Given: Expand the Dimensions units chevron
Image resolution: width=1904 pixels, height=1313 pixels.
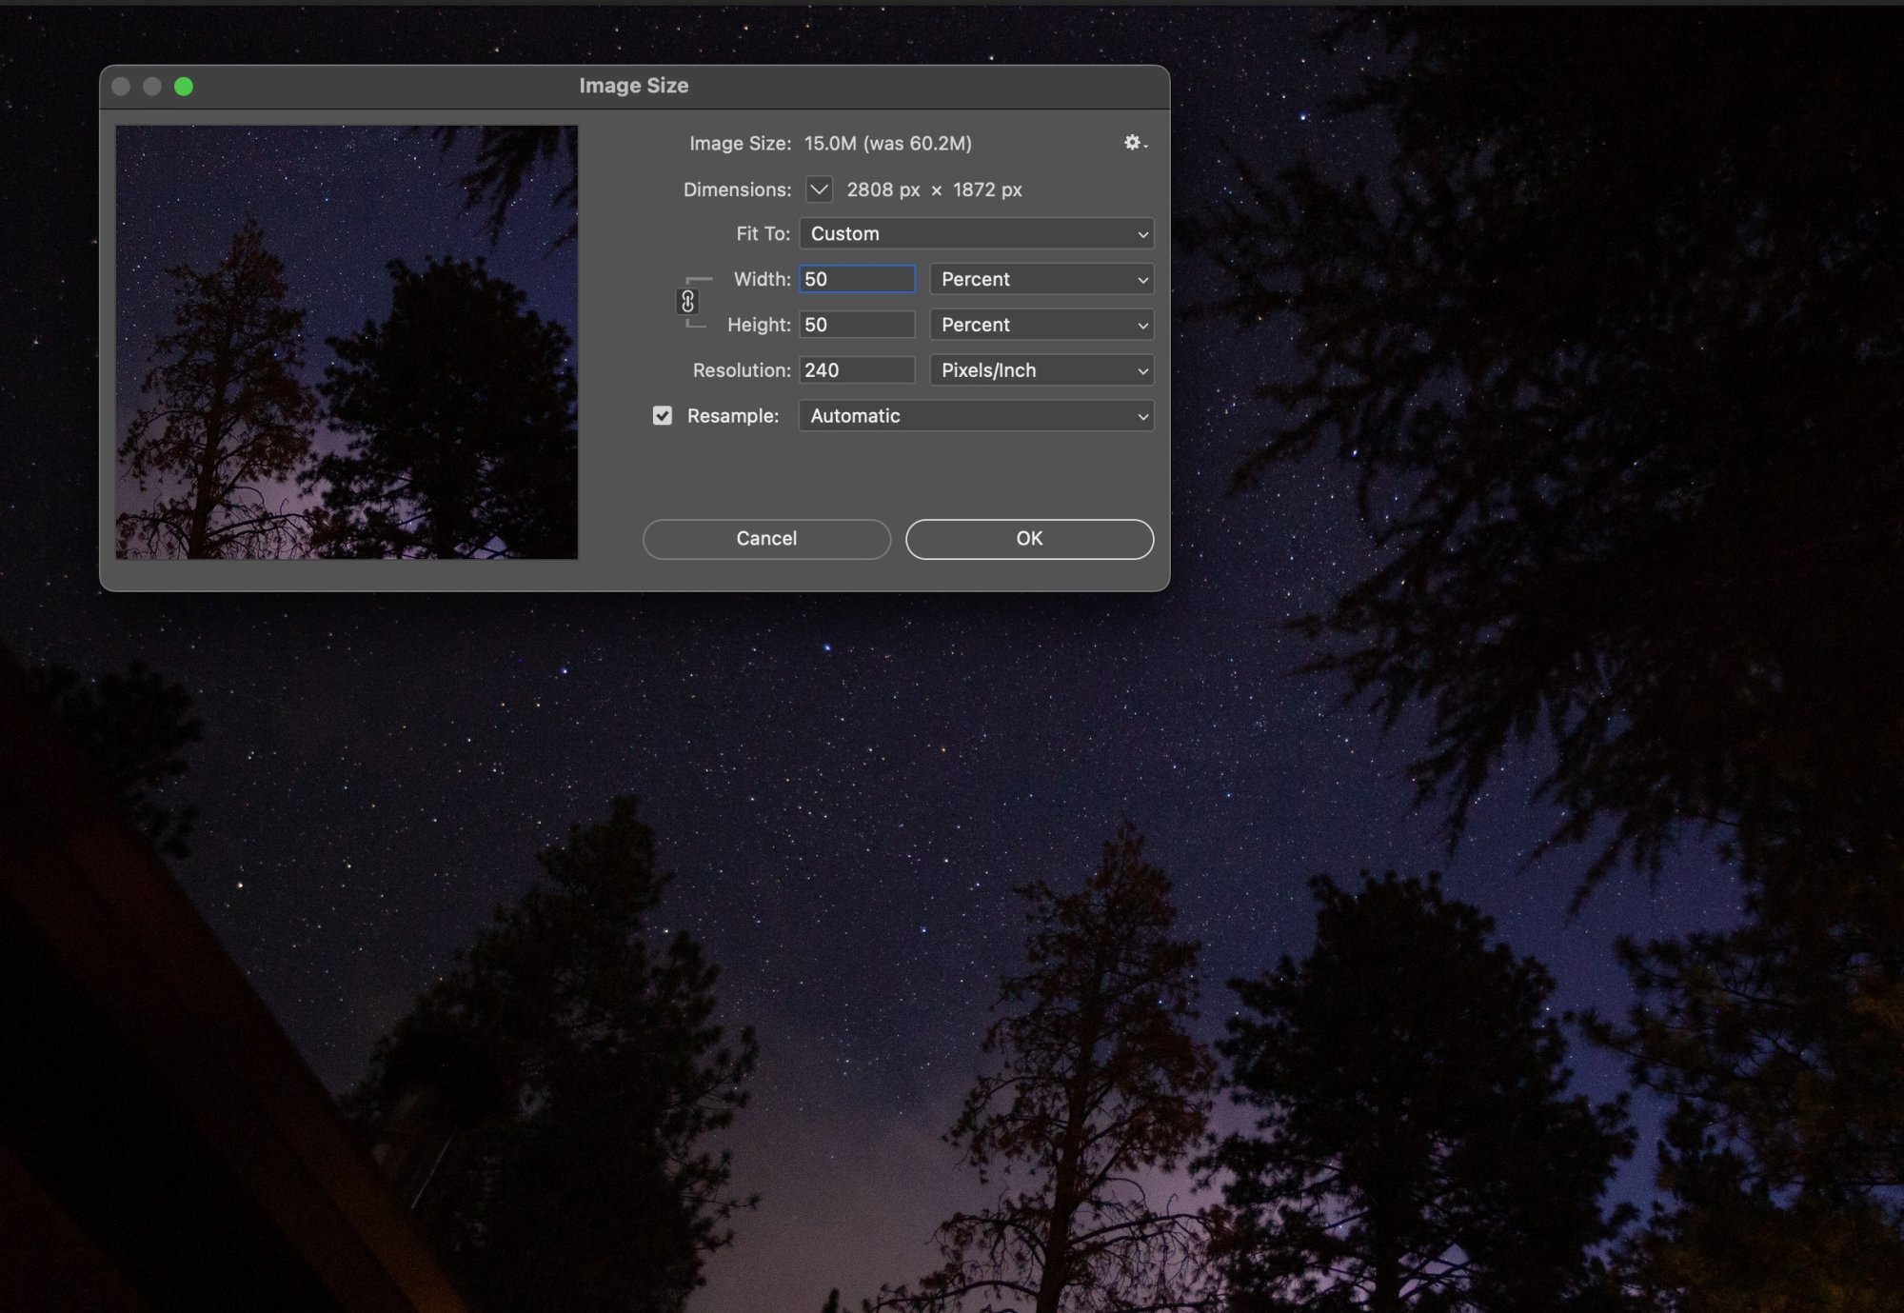Looking at the screenshot, I should point(819,189).
